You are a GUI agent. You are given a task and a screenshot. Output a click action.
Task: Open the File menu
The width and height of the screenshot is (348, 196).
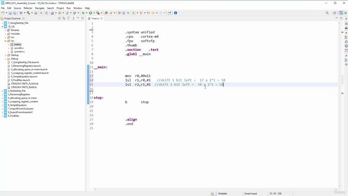[3, 8]
